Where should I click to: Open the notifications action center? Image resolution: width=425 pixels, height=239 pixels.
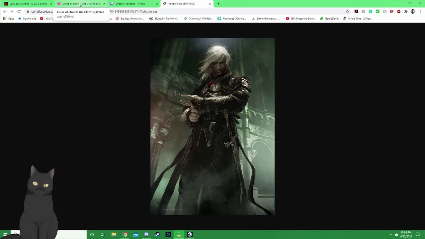(418, 234)
